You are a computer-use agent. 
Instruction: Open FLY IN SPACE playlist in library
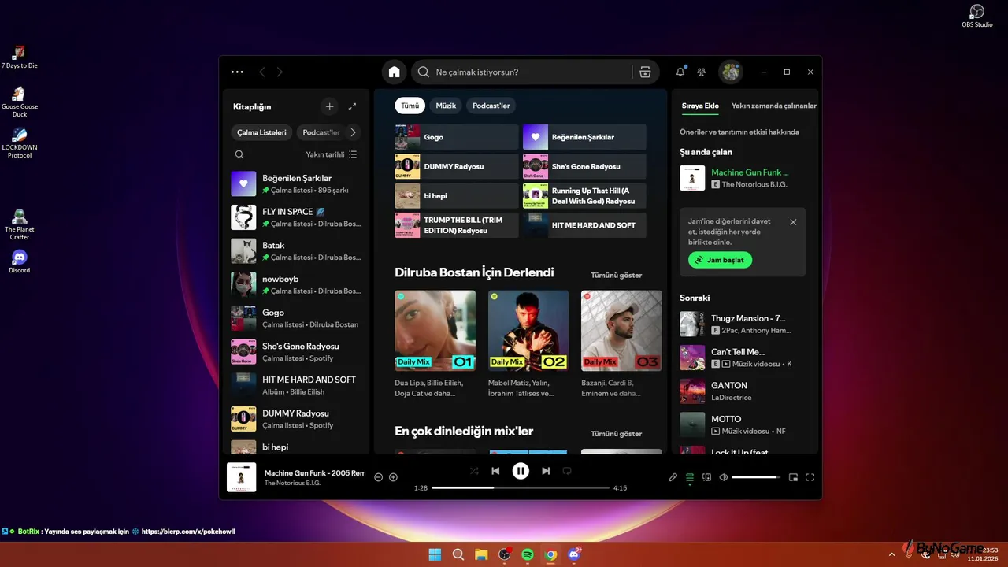[x=297, y=217]
